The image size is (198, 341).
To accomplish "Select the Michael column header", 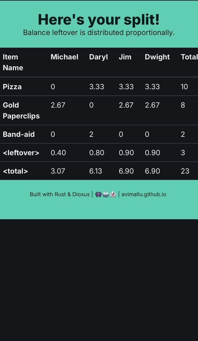I will 64,57.
